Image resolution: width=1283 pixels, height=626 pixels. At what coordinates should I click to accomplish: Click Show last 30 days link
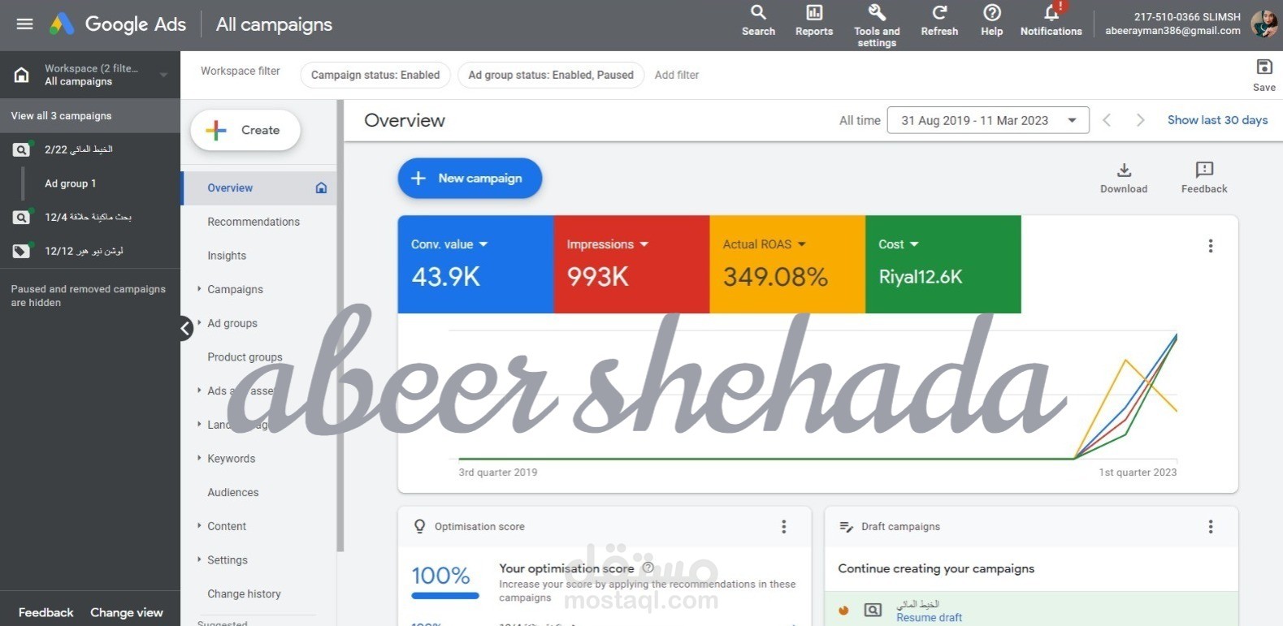pos(1217,120)
